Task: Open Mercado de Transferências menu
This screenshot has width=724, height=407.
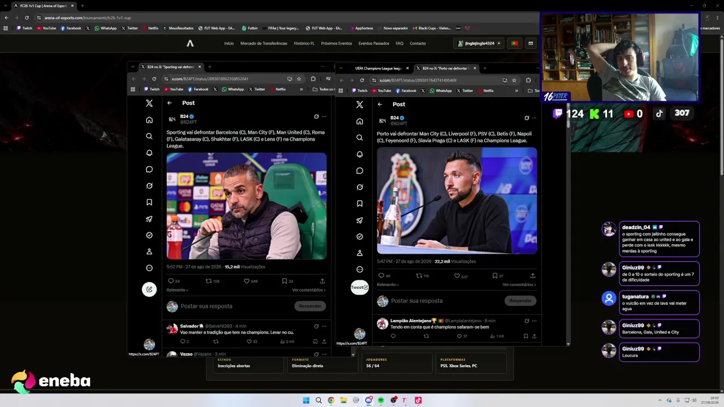Action: pyautogui.click(x=264, y=44)
